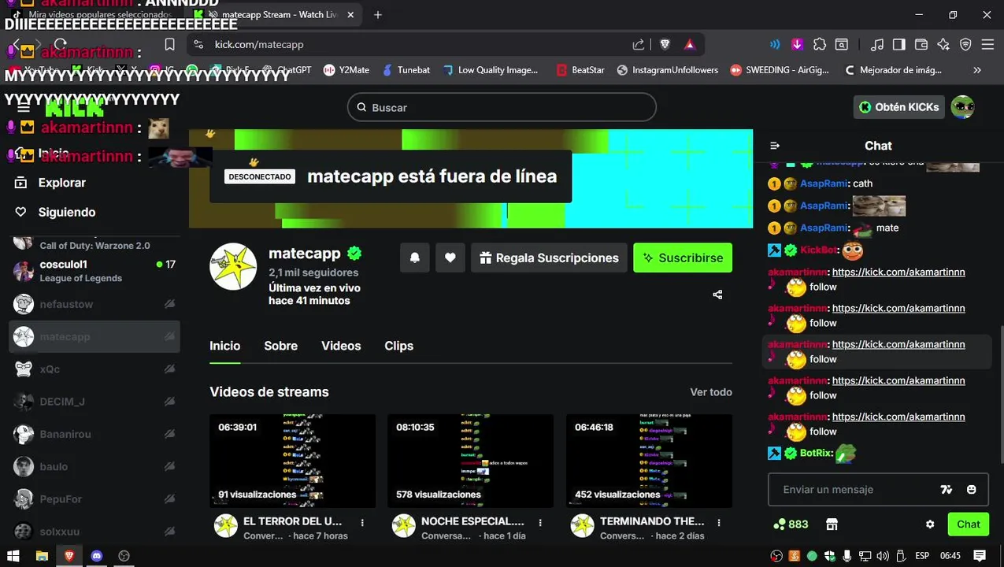Click the Brave Shields lion icon
Viewport: 1004px width, 567px height.
(665, 45)
